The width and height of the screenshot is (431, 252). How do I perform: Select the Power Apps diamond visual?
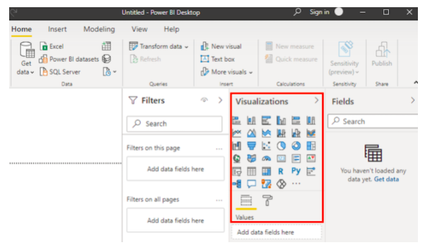281,184
